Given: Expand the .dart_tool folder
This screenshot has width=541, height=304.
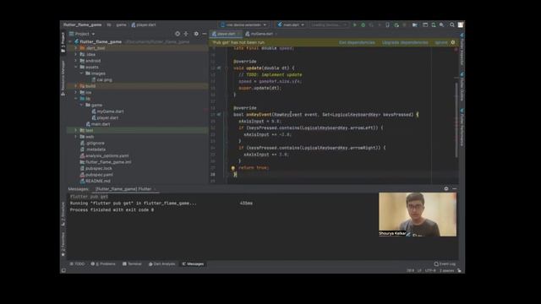Looking at the screenshot, I should point(76,48).
